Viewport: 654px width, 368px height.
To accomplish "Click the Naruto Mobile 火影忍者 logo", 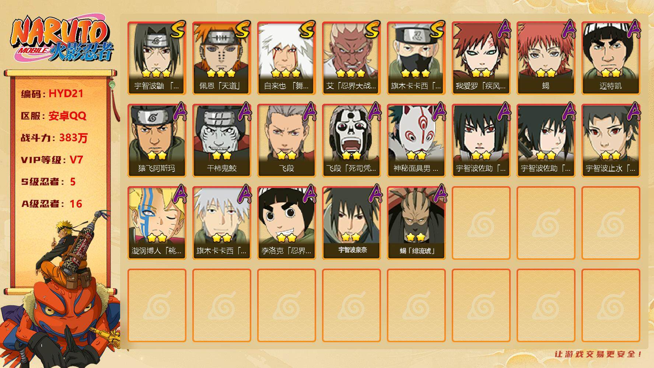I will click(62, 39).
